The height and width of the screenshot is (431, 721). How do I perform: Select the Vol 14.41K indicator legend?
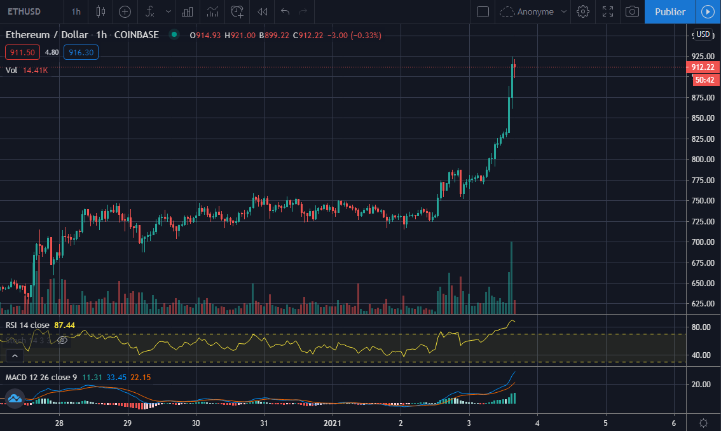point(27,71)
